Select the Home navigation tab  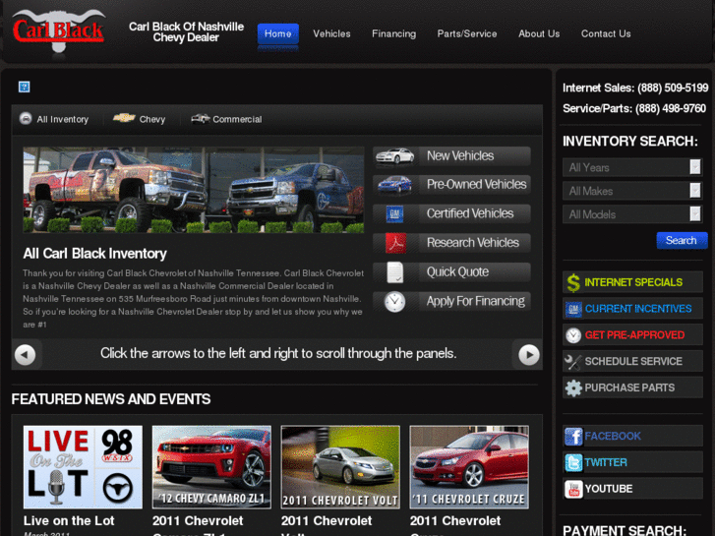tap(277, 33)
